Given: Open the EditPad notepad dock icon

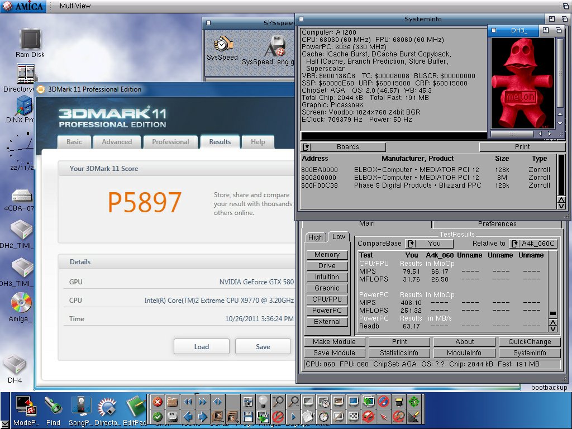Looking at the screenshot, I should point(135,411).
